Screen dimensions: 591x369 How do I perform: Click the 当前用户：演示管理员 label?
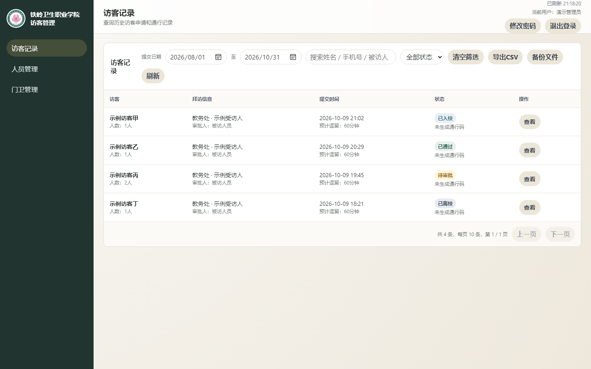557,12
